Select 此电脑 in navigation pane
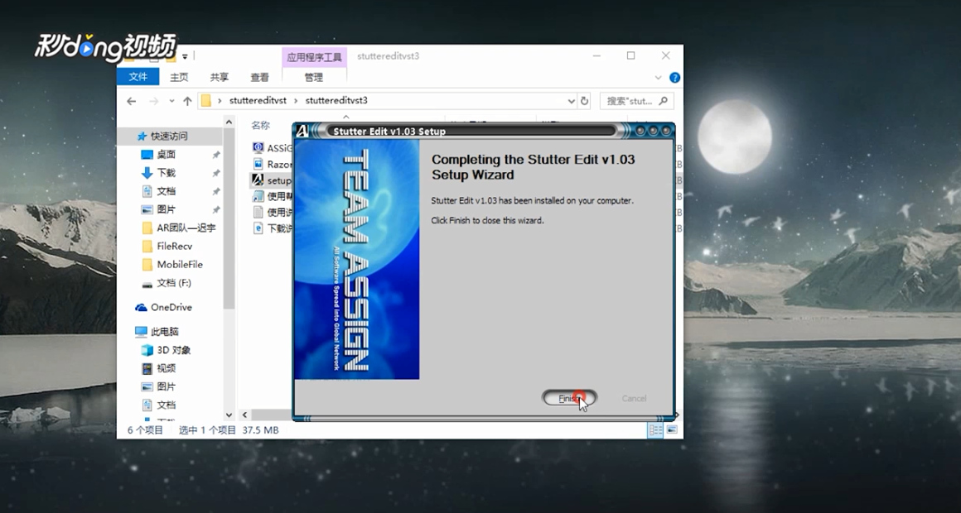 pyautogui.click(x=164, y=332)
